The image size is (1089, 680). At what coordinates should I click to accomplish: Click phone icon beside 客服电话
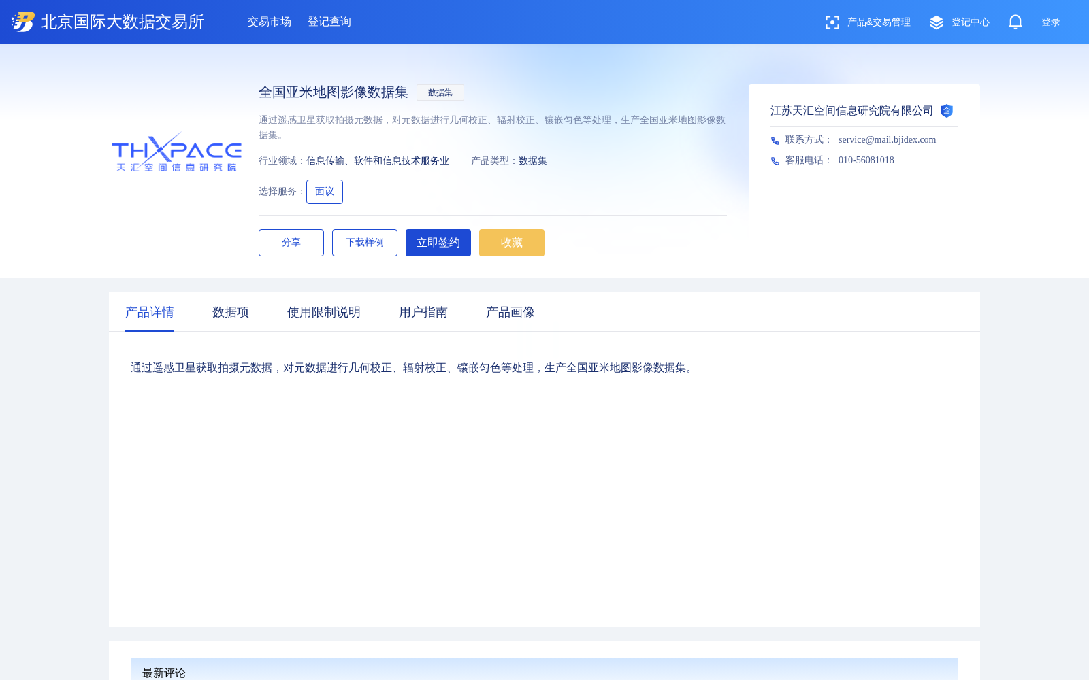pos(775,161)
